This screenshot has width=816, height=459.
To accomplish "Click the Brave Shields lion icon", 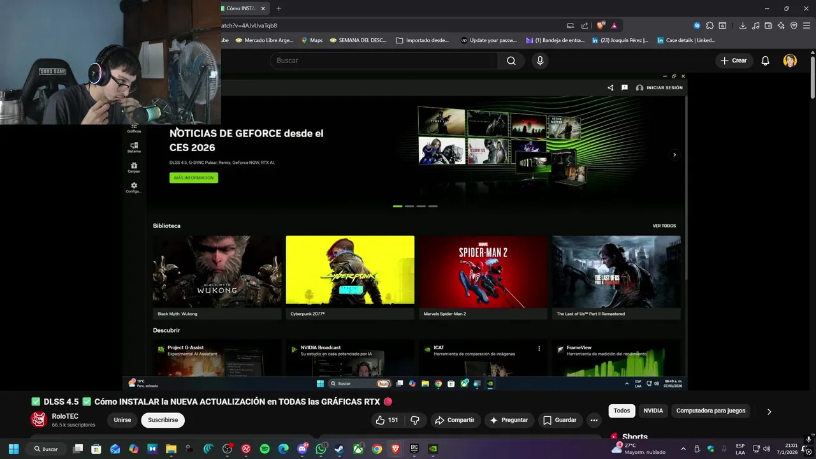I will (601, 25).
